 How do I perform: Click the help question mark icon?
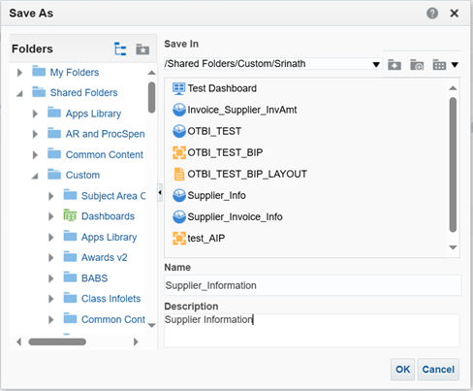(432, 14)
